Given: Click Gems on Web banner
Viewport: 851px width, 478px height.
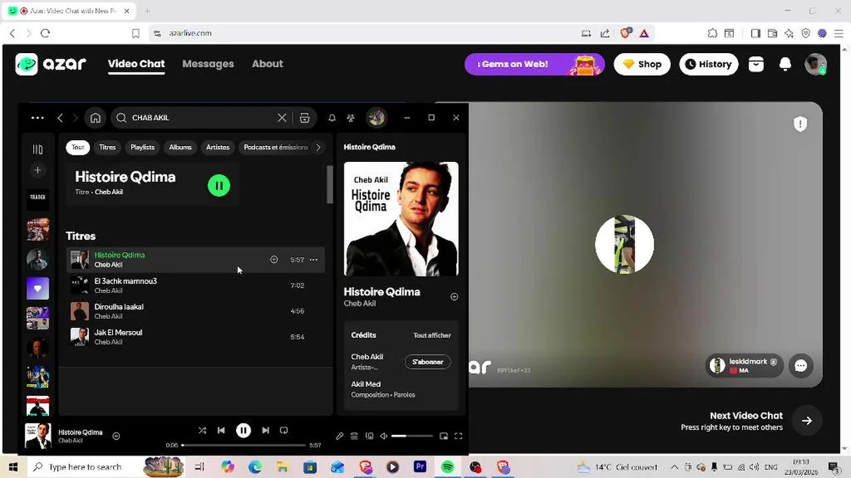Looking at the screenshot, I should (535, 64).
